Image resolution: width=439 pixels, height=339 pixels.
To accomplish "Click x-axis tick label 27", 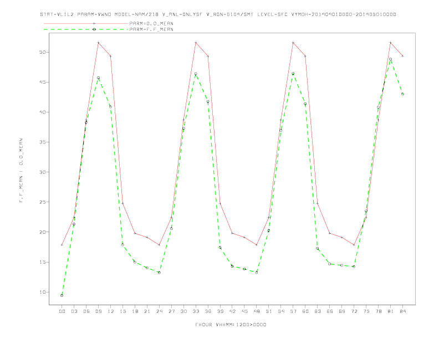I will tap(171, 311).
